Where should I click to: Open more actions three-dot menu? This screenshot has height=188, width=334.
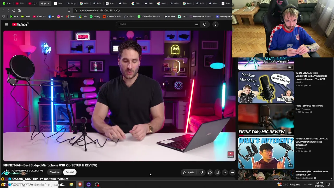tap(232, 172)
